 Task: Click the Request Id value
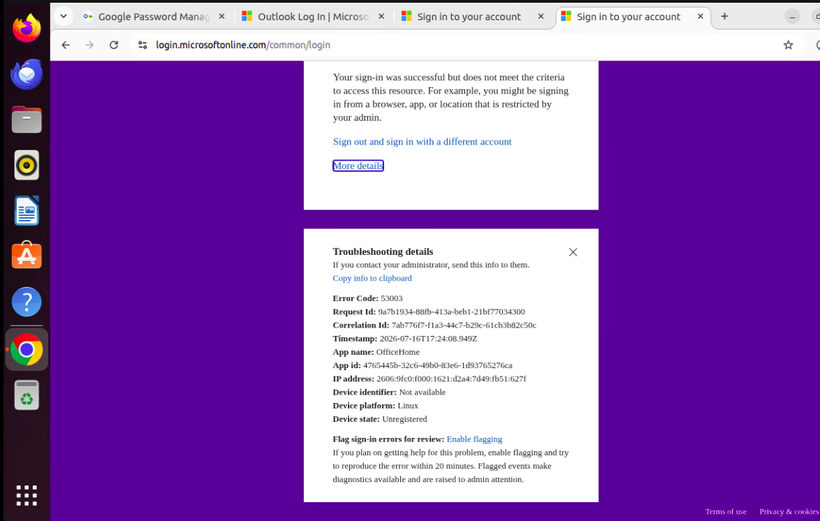451,311
